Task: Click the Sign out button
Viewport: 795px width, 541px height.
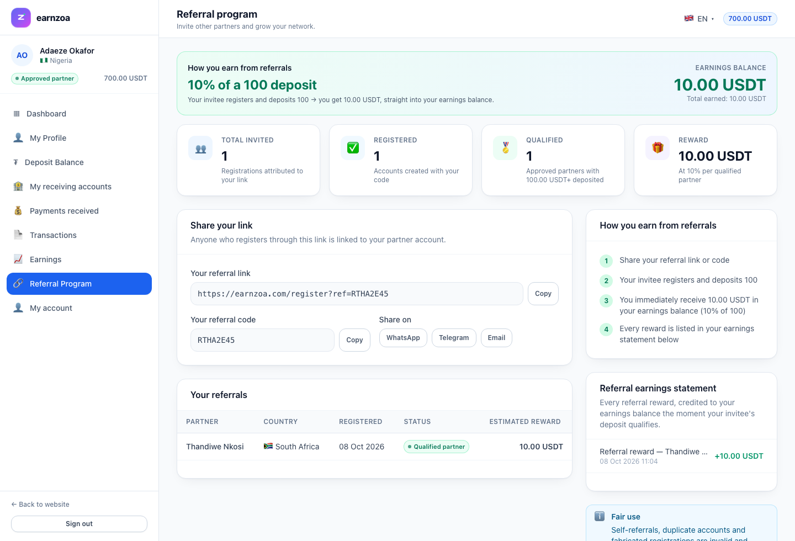Action: [x=79, y=524]
